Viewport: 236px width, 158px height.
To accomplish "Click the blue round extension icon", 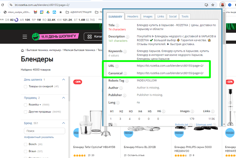I will click(x=230, y=5).
